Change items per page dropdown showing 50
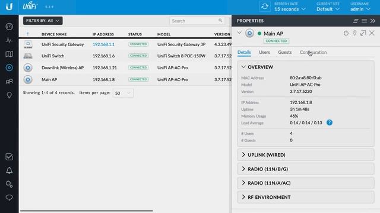 [x=123, y=93]
